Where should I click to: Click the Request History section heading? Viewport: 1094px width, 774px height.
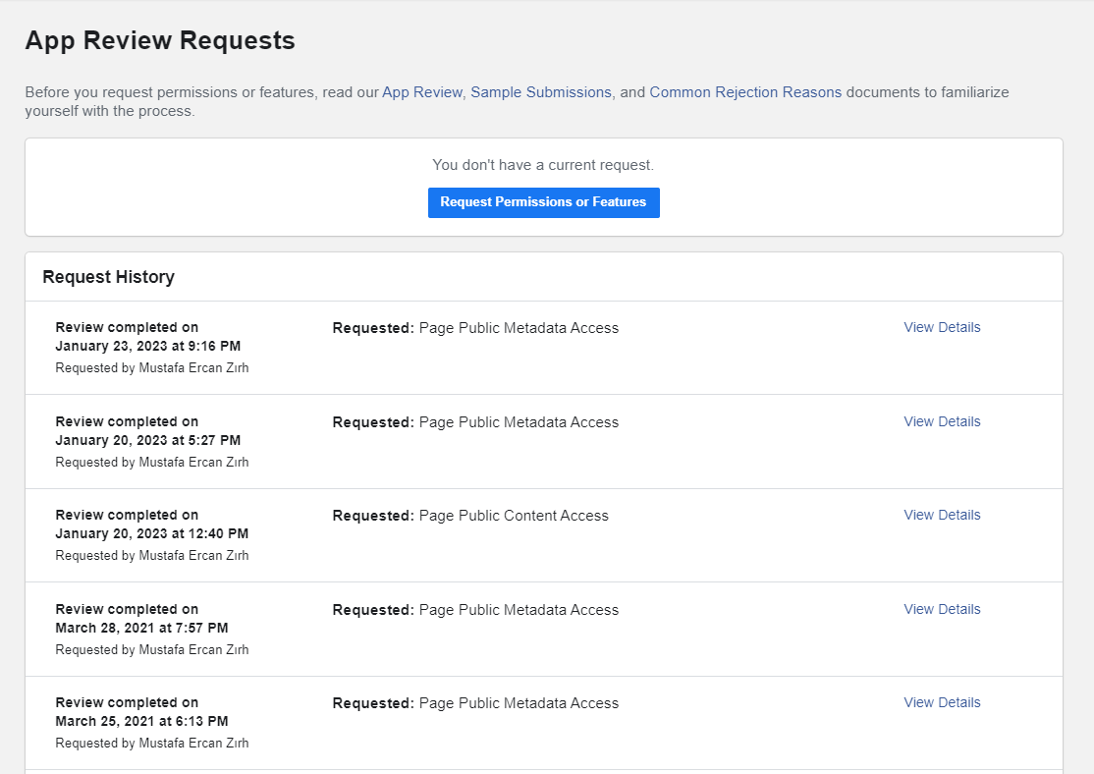[x=108, y=277]
